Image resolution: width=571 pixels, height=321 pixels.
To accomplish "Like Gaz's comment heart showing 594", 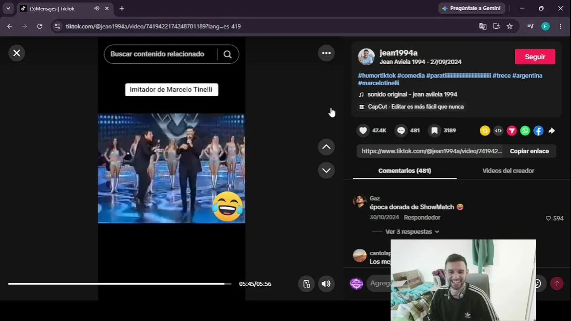I will [x=549, y=218].
